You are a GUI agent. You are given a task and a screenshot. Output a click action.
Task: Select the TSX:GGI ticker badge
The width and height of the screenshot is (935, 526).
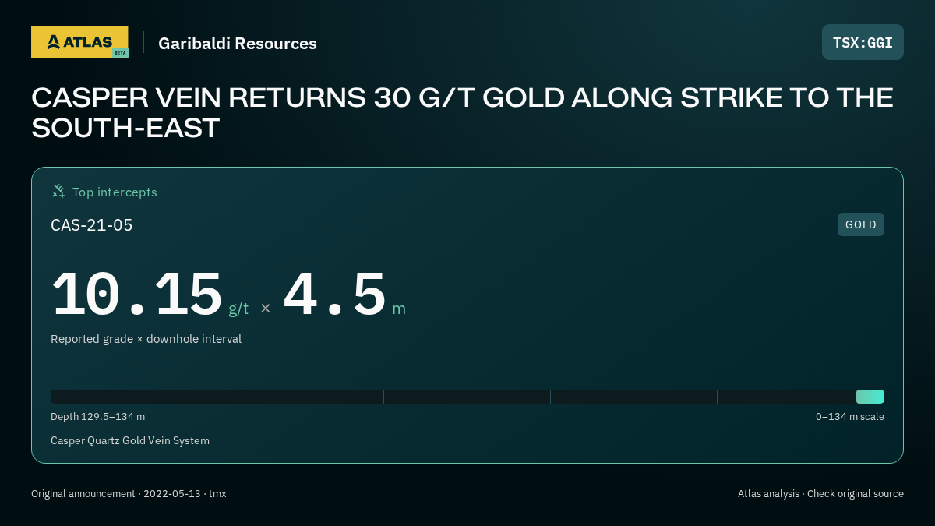click(x=863, y=42)
